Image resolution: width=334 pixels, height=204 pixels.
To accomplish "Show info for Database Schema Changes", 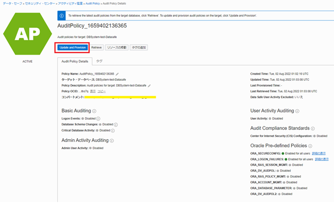I will tap(116, 125).
